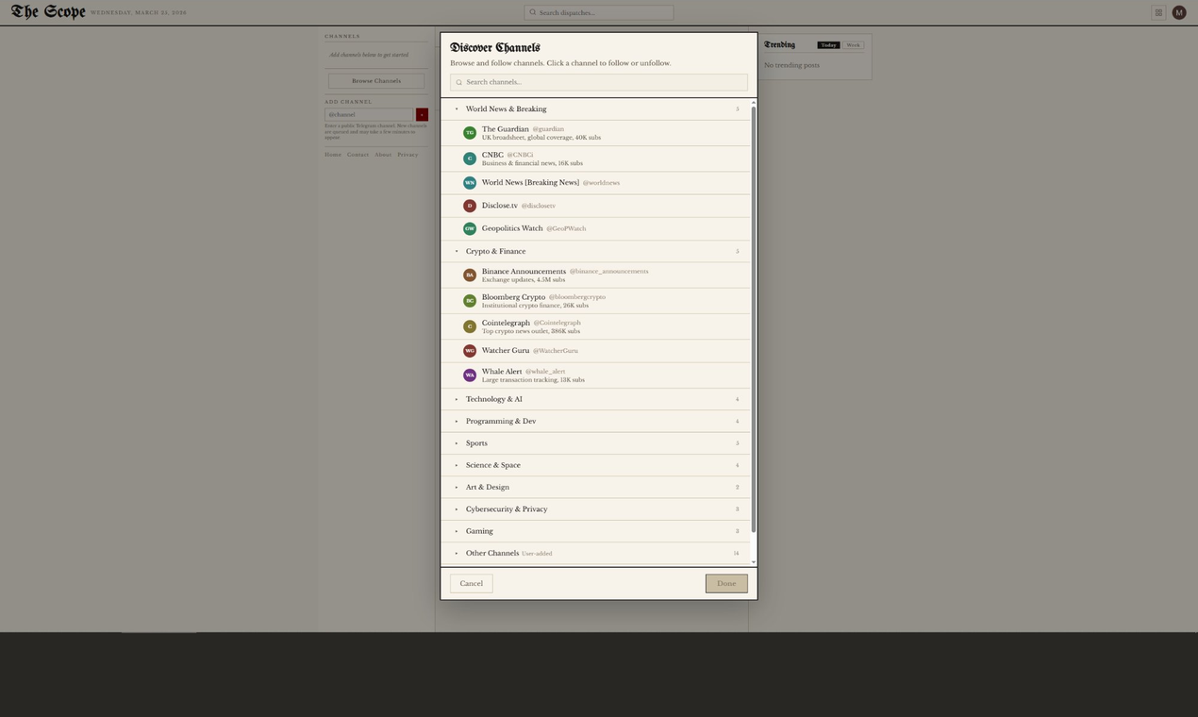Click the Cointelegraph avatar icon
1198x717 pixels.
pyautogui.click(x=470, y=326)
